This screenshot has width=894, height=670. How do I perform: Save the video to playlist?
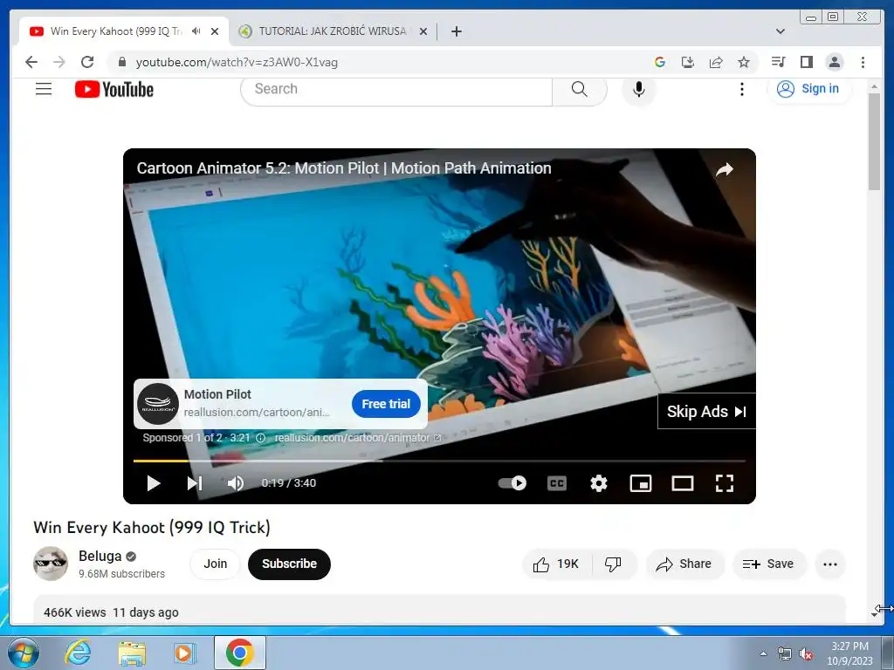coord(768,564)
